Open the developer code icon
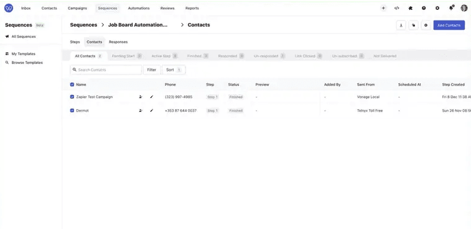The width and height of the screenshot is (471, 229). tap(396, 8)
